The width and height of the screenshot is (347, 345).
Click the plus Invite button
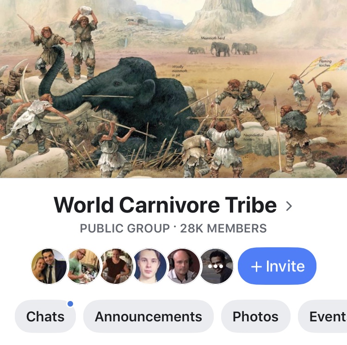[277, 266]
